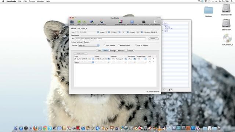Add preset with plus button in drawer
235x132 pixels.
pyautogui.click(x=163, y=90)
